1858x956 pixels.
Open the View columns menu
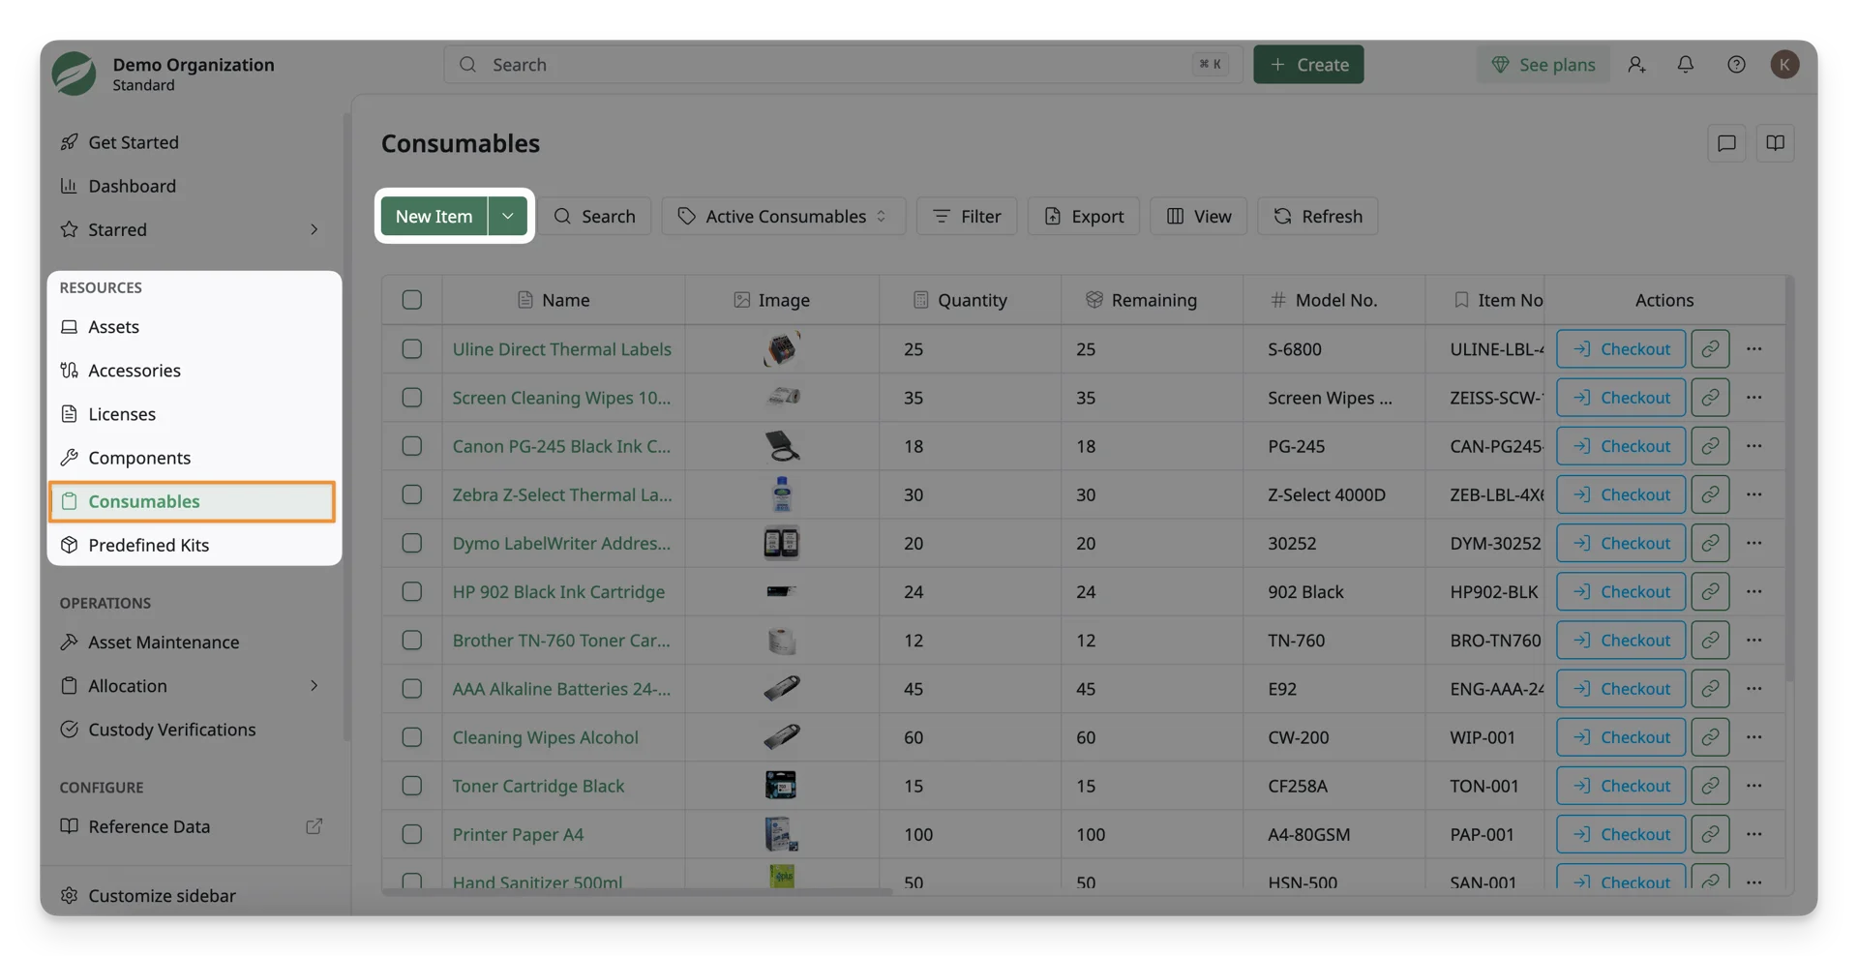click(1198, 216)
